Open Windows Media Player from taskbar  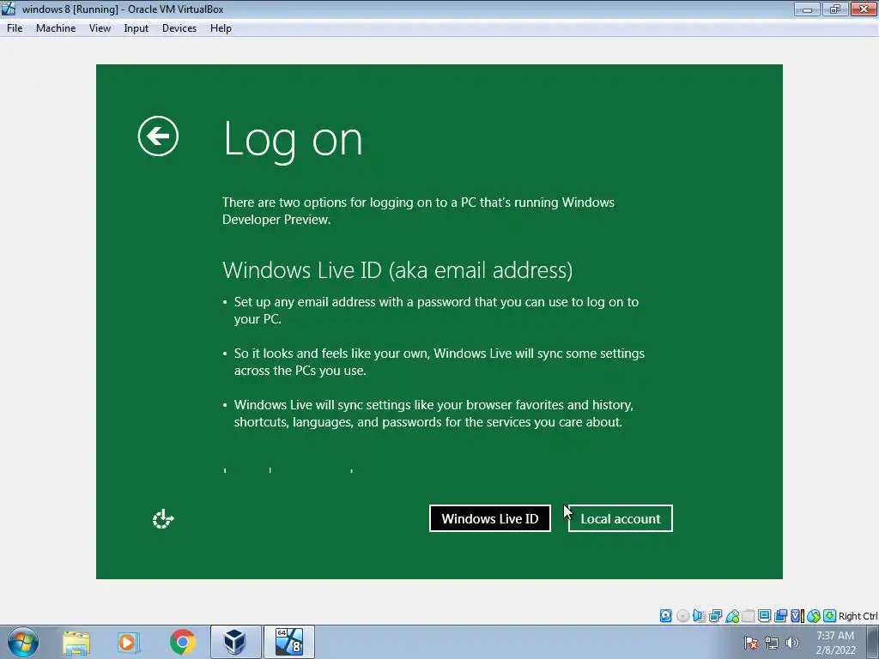(129, 642)
